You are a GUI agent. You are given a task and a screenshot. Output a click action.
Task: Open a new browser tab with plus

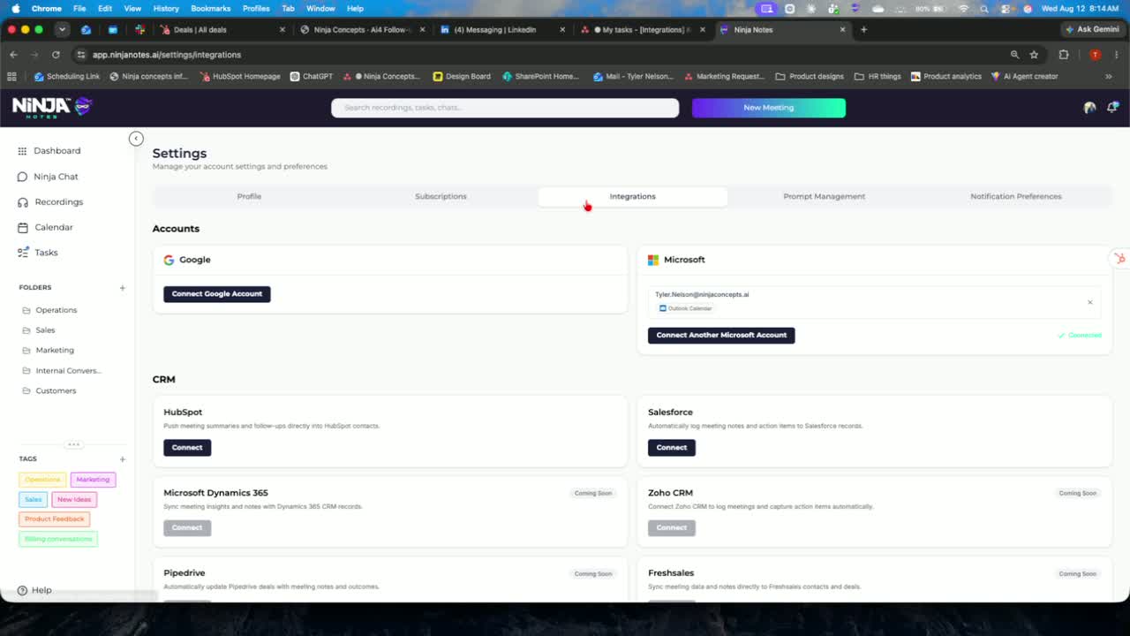(x=863, y=29)
